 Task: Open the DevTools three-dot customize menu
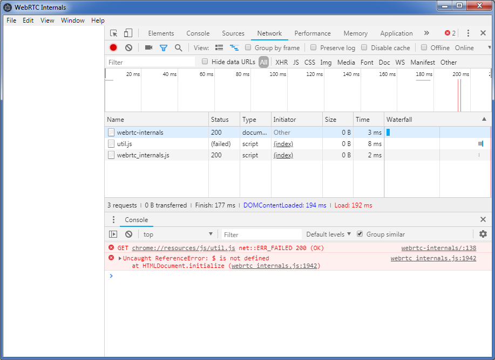(x=468, y=33)
